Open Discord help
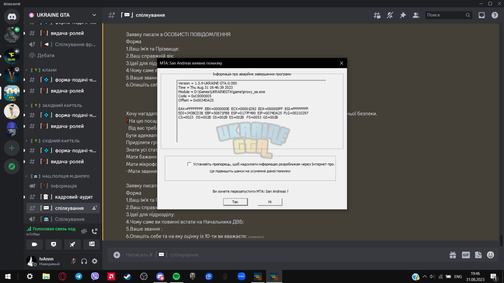 495,15
